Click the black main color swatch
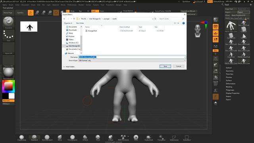Viewport: 254px width, 143px height. click(x=6, y=96)
